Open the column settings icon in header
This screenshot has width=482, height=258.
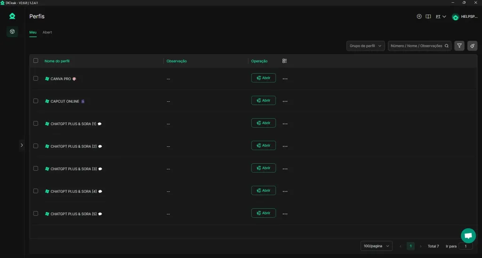tap(284, 61)
